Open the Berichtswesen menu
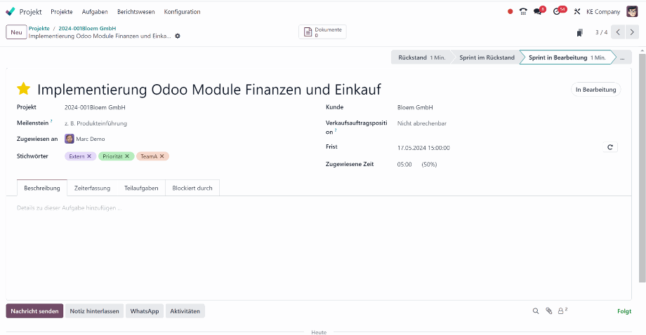This screenshot has width=646, height=335. 136,11
